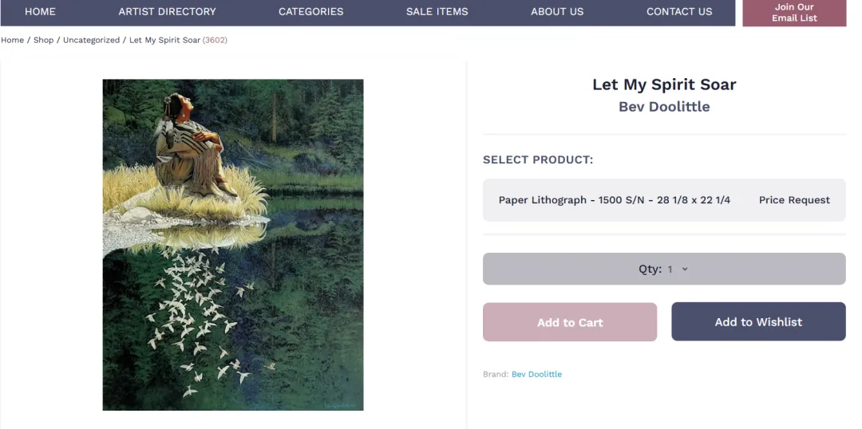This screenshot has width=862, height=429.
Task: Open the CATEGORIES navigation menu
Action: coord(310,12)
